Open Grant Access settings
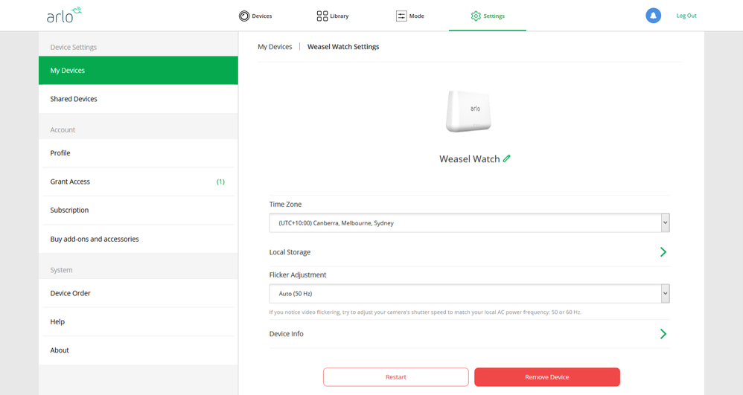Screen dimensions: 743x395 pyautogui.click(x=138, y=182)
